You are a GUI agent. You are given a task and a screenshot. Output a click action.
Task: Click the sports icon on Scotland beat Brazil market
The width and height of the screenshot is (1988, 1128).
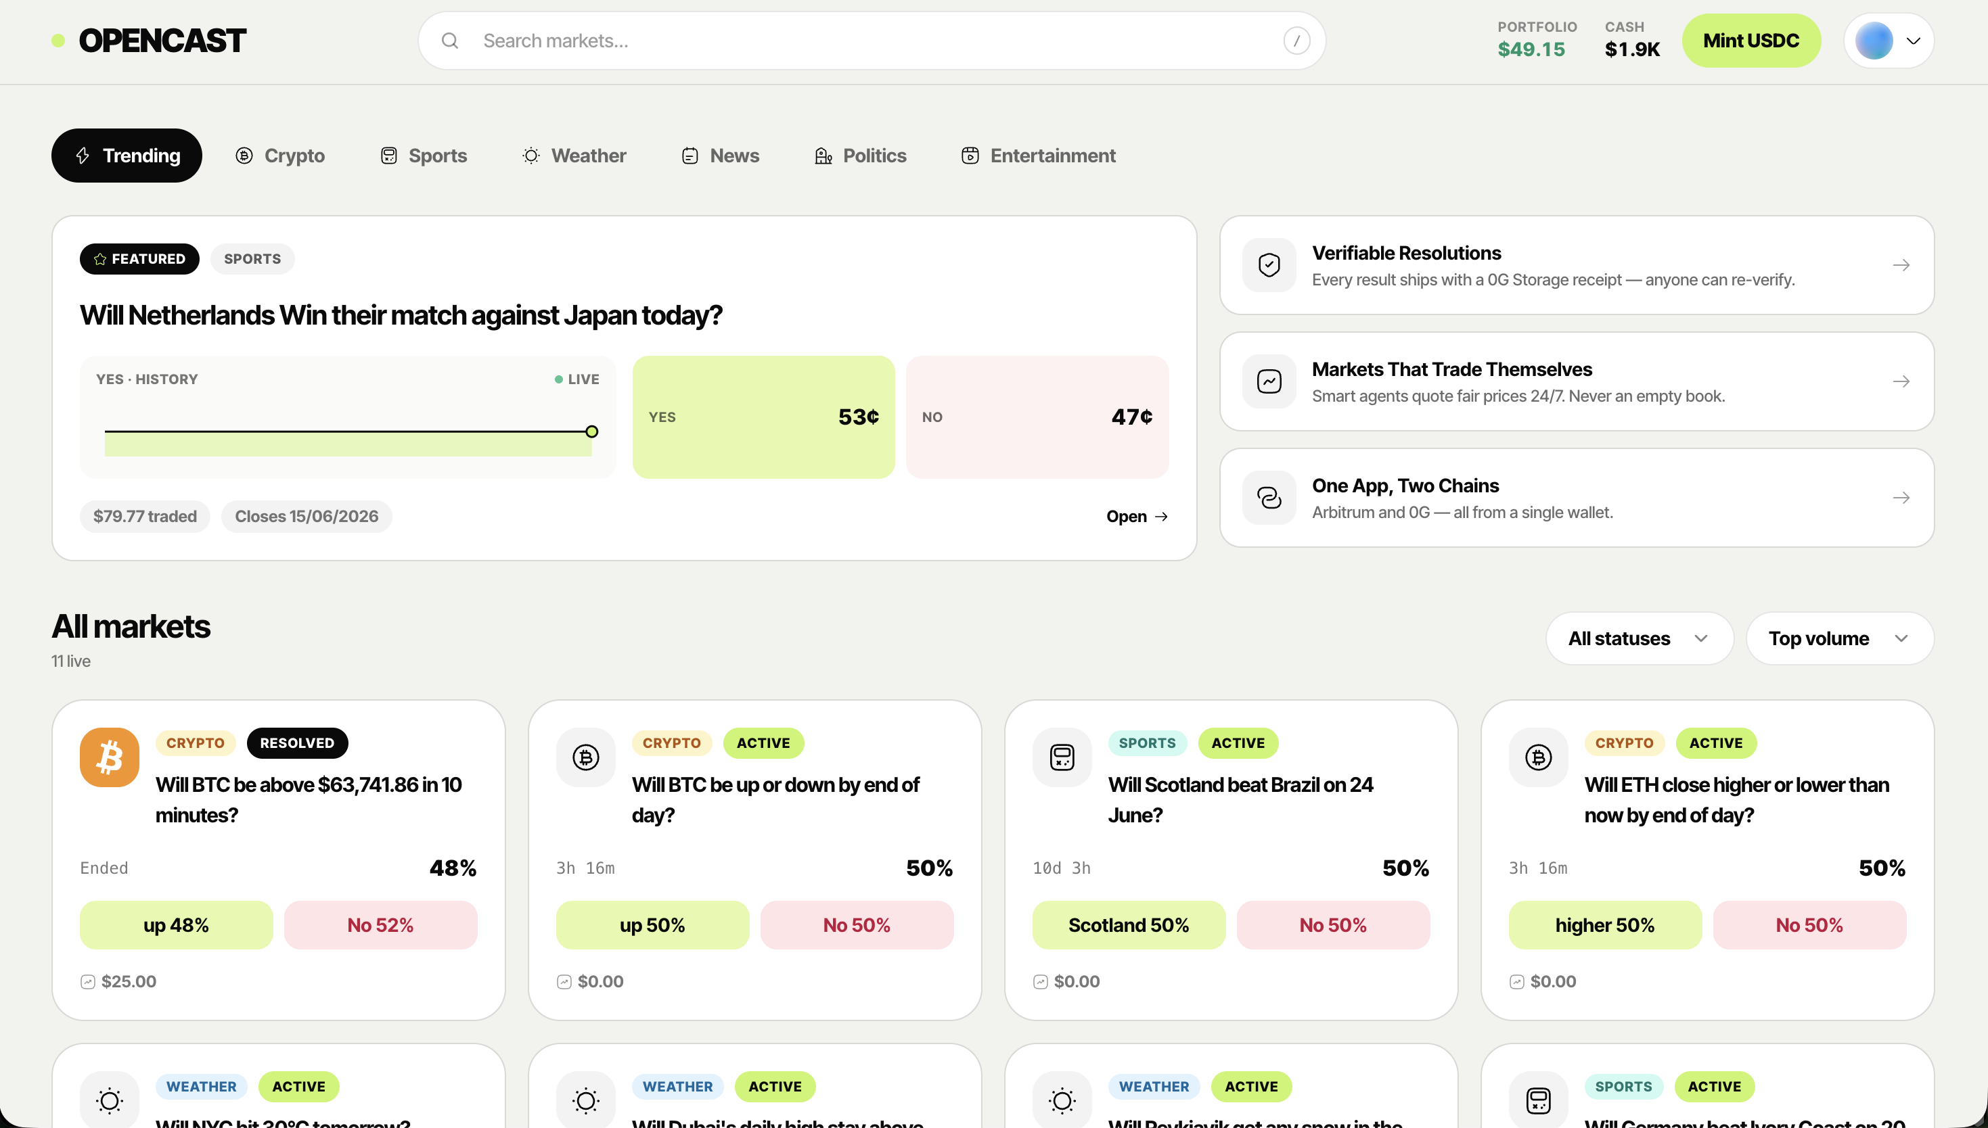[x=1062, y=757]
